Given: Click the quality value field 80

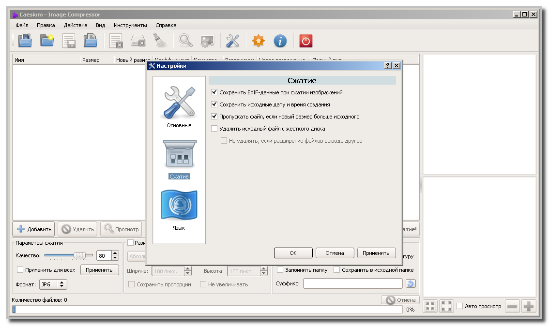Looking at the screenshot, I should [x=104, y=256].
